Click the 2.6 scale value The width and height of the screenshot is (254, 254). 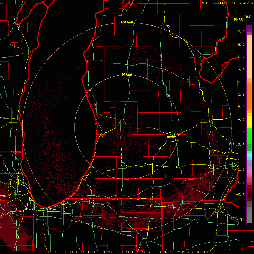pyautogui.click(x=241, y=145)
